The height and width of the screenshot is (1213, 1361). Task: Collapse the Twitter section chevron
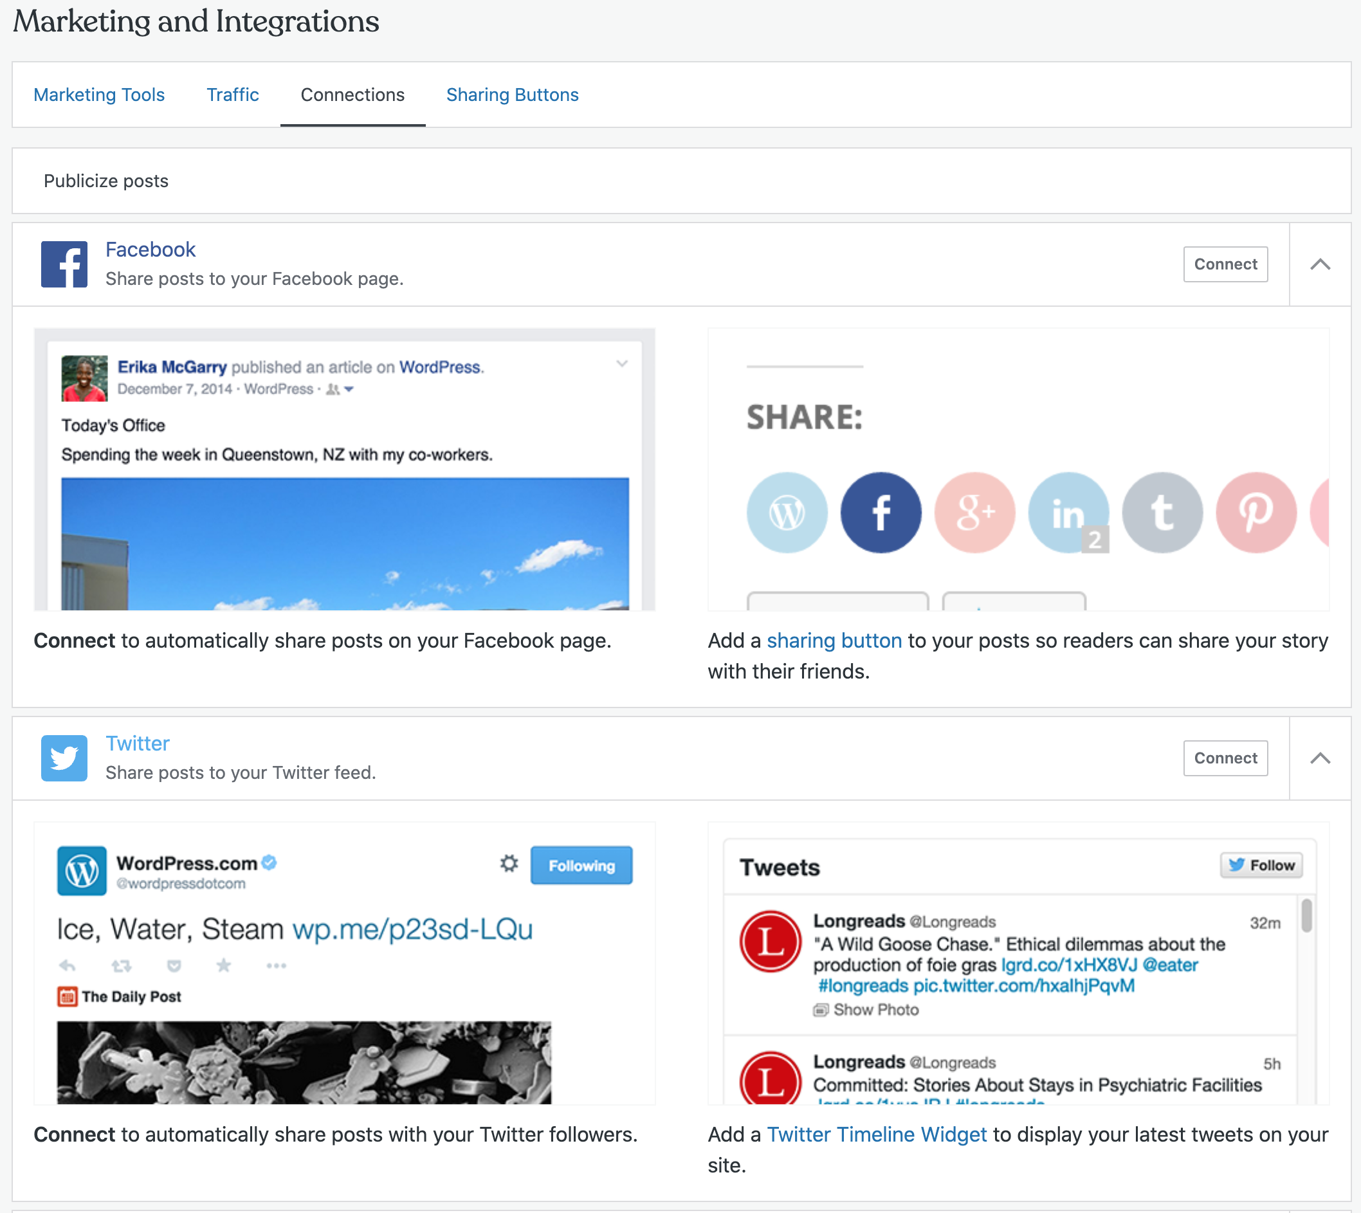point(1320,758)
